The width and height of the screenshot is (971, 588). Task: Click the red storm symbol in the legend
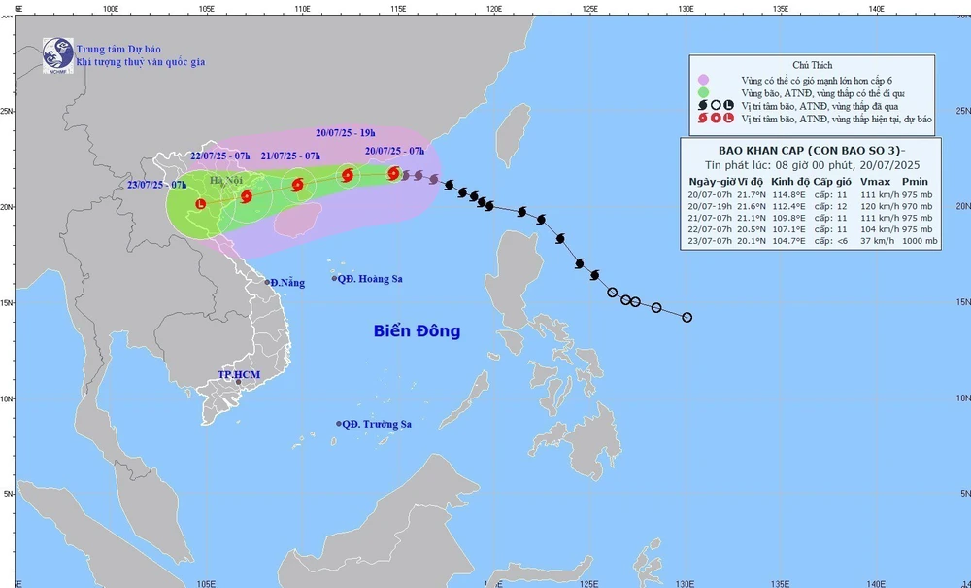pyautogui.click(x=703, y=119)
